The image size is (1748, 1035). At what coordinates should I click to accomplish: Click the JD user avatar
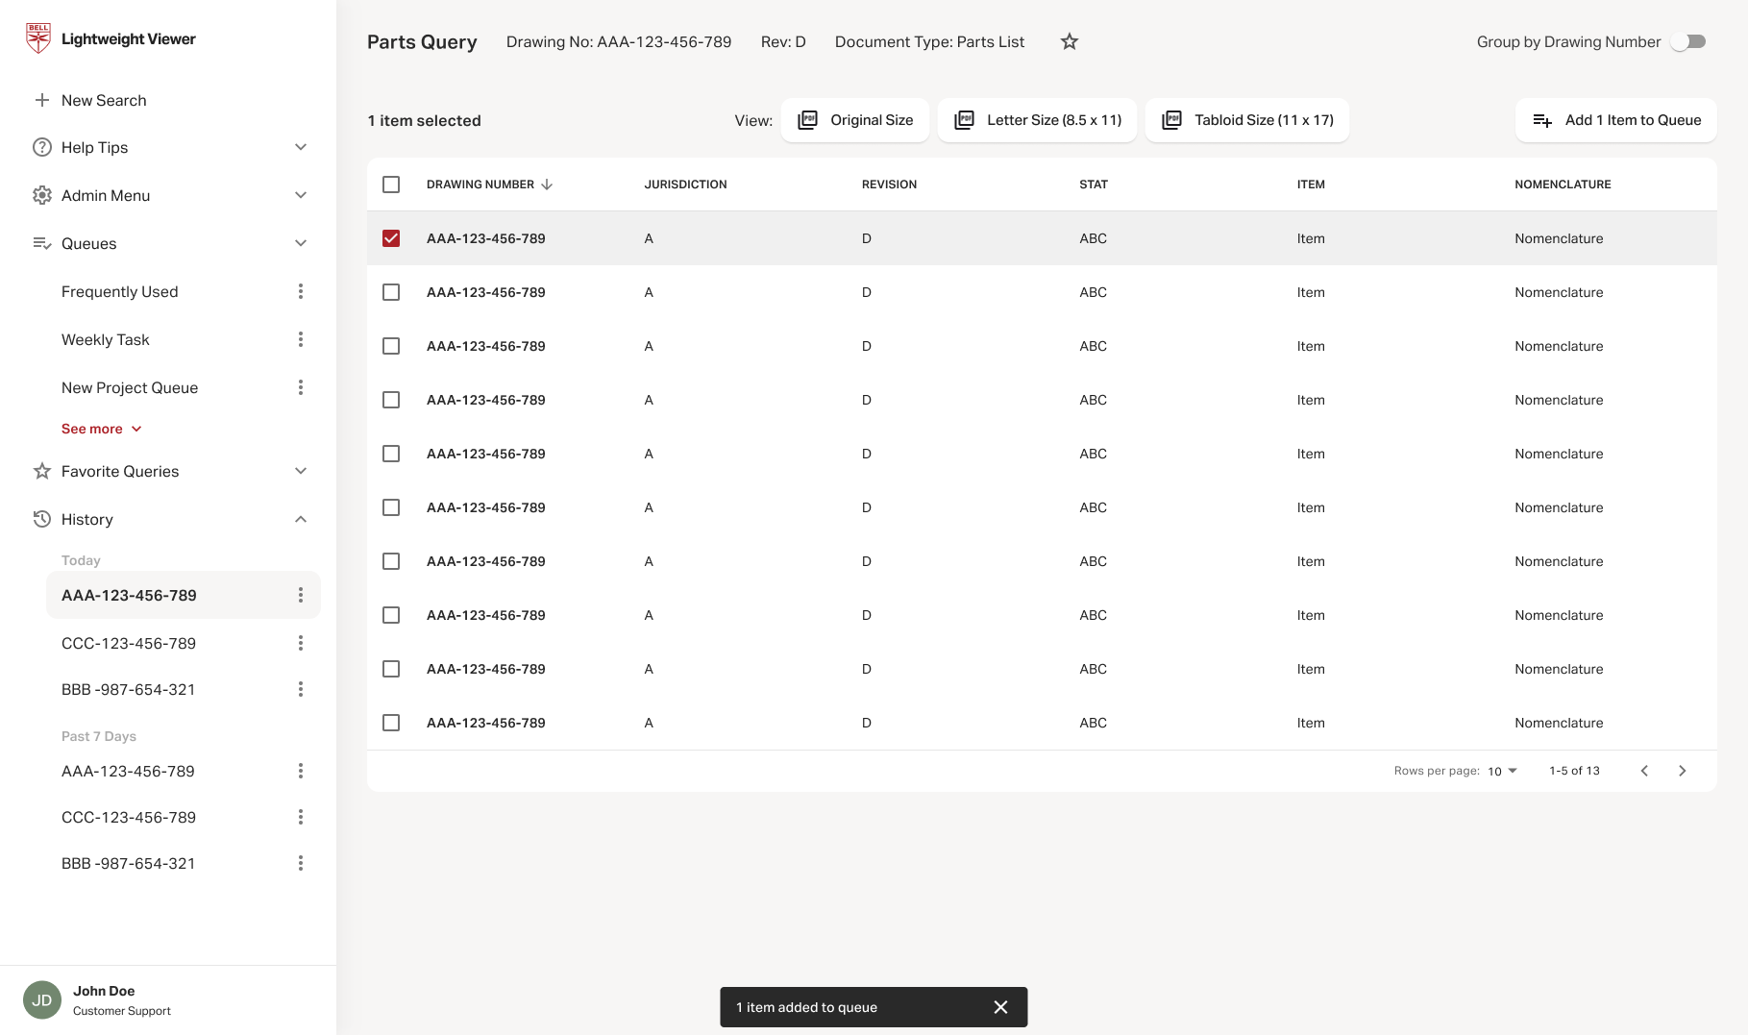(42, 1000)
